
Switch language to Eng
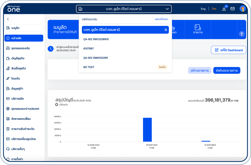click(203, 9)
